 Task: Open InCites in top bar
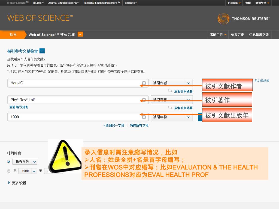point(38,3)
